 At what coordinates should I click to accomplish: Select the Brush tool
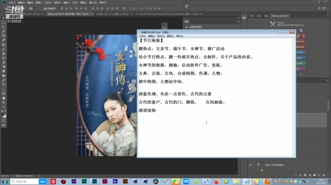3,49
